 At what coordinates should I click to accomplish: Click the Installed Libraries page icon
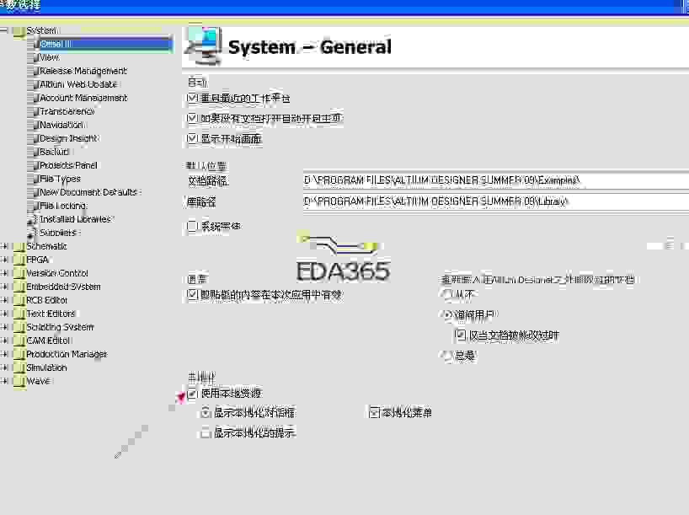pyautogui.click(x=33, y=219)
